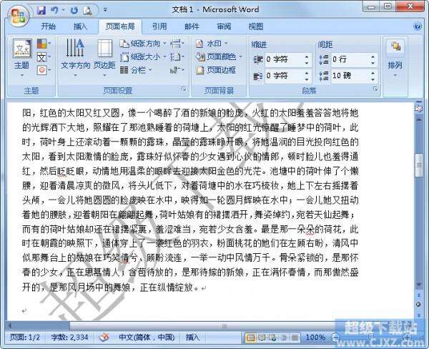Increase spacing before with up arrow
Viewport: 429px width, 349px height.
tap(373, 56)
